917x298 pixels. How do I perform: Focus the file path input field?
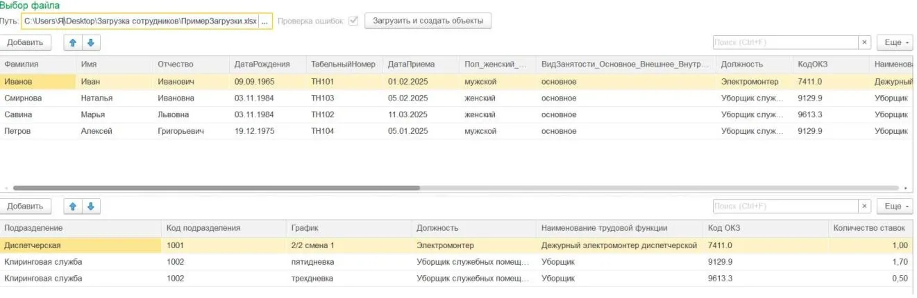(140, 21)
